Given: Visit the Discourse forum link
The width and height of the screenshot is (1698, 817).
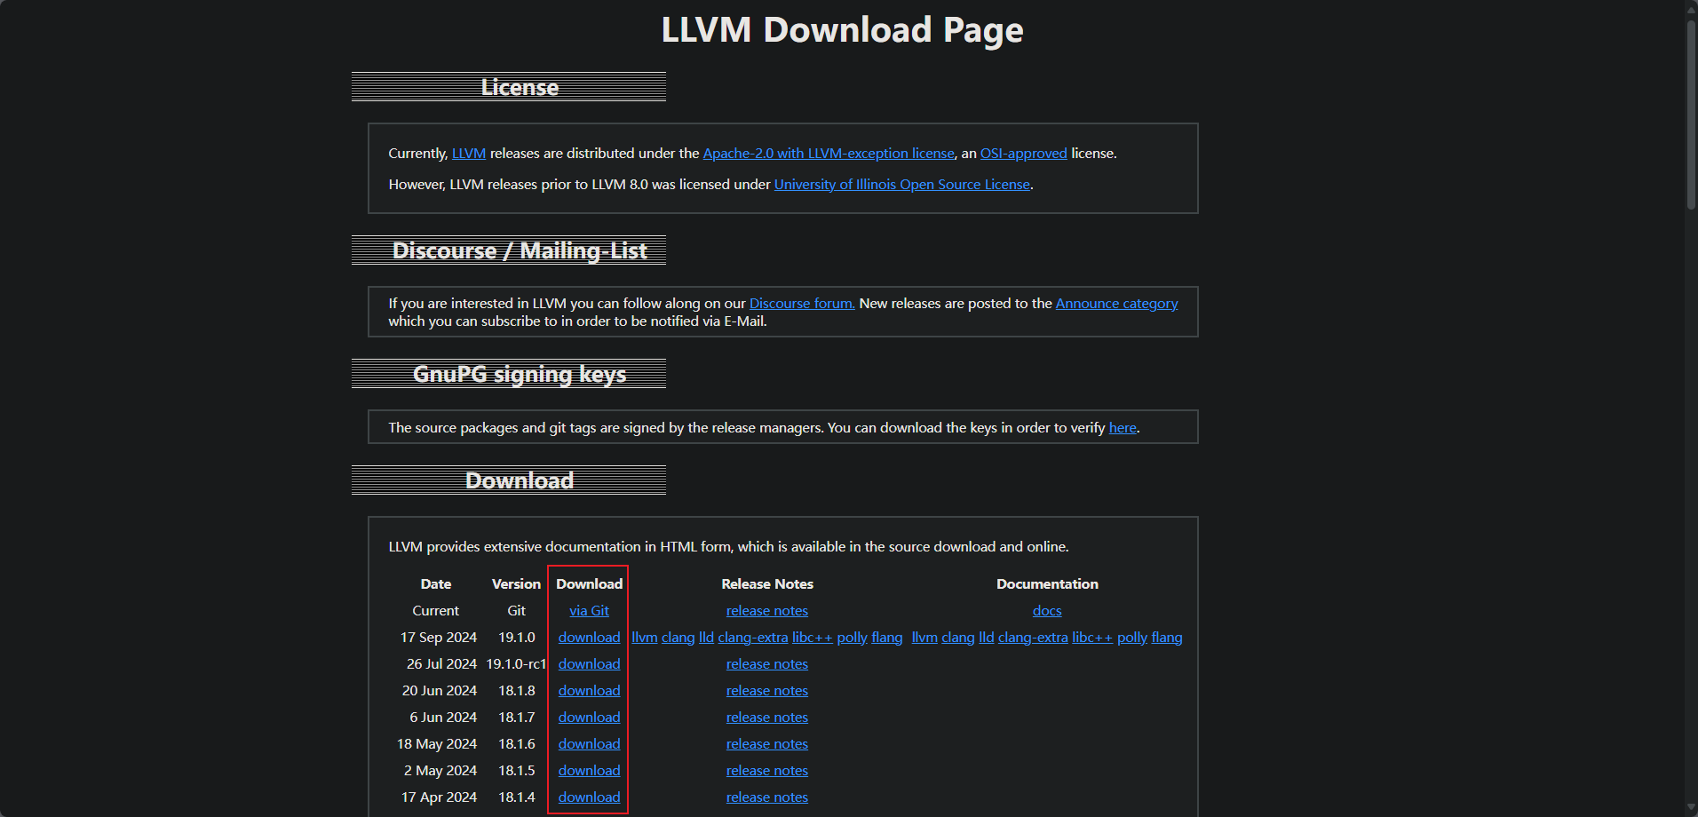Looking at the screenshot, I should pyautogui.click(x=802, y=304).
